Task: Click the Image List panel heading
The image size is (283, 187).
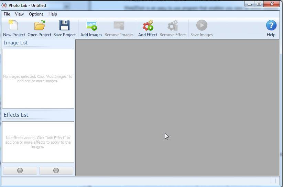Action: coord(16,43)
